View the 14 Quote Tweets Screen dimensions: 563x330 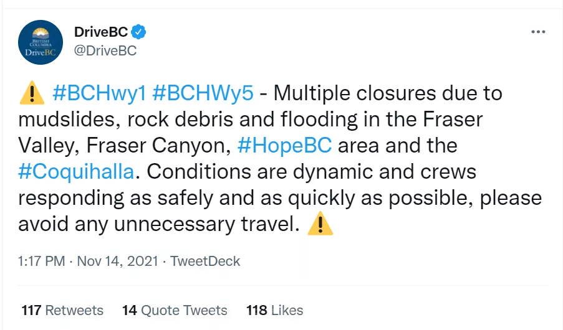(x=175, y=309)
